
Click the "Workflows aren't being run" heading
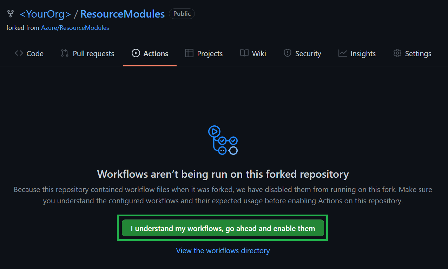click(x=223, y=174)
